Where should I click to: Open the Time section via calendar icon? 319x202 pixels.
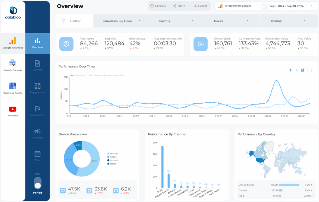(x=37, y=155)
